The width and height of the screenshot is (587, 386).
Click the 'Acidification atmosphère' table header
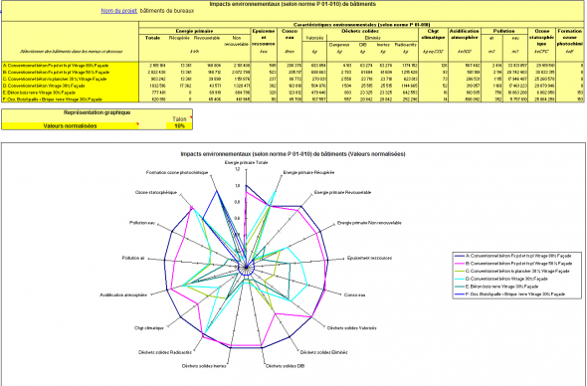click(x=465, y=35)
